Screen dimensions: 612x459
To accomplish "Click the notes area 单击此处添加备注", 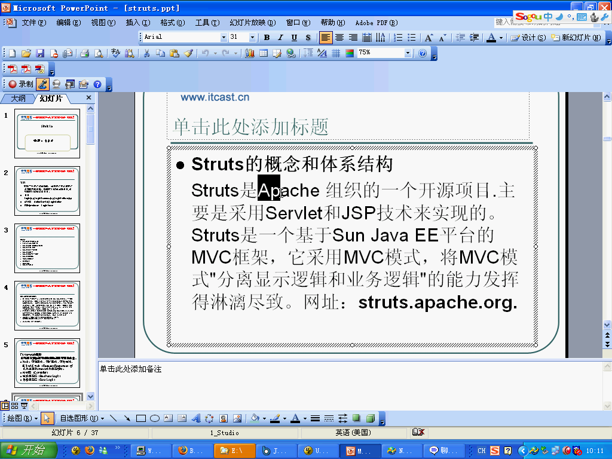I will tap(131, 369).
